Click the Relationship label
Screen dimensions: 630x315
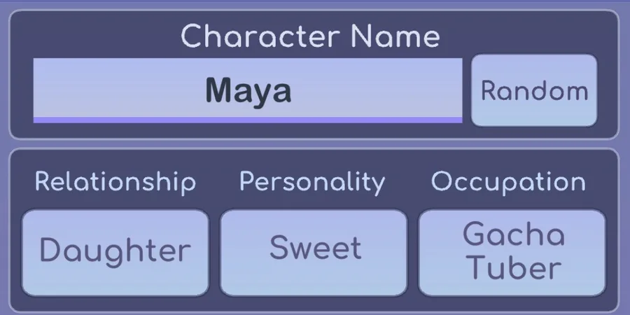[x=115, y=182]
